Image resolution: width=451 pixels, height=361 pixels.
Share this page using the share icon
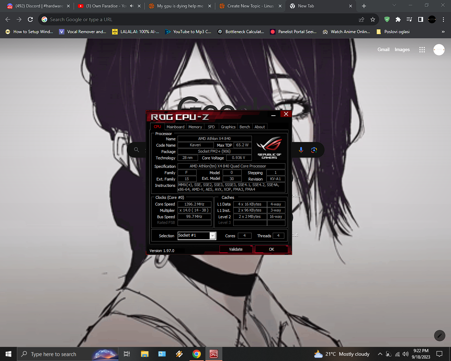click(362, 19)
